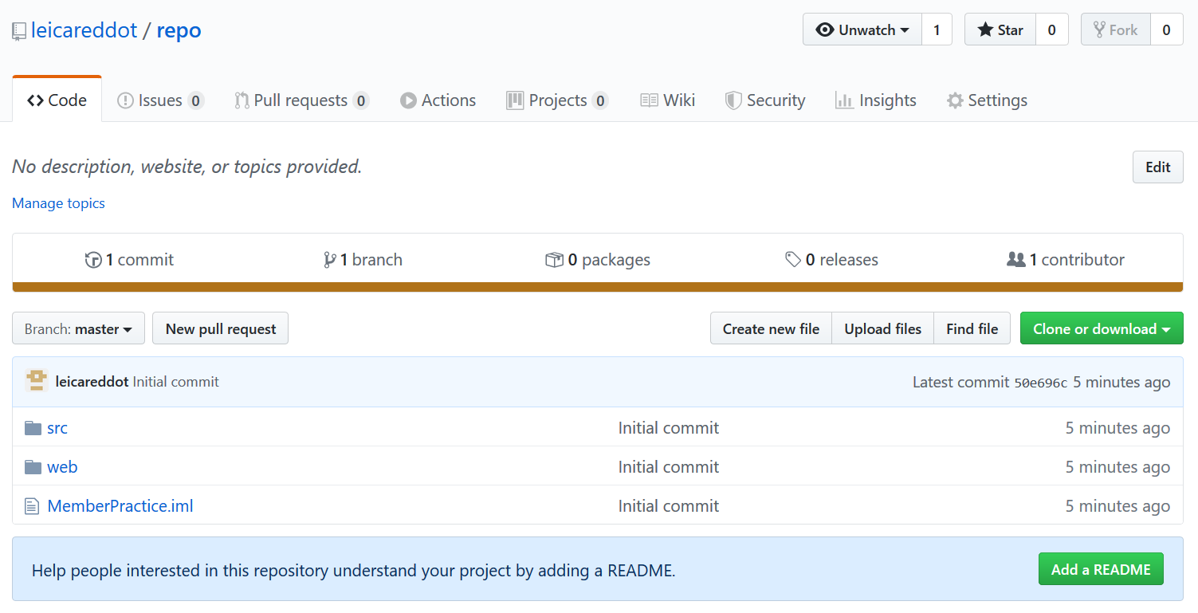
Task: Click the Settings gear icon
Action: (955, 100)
